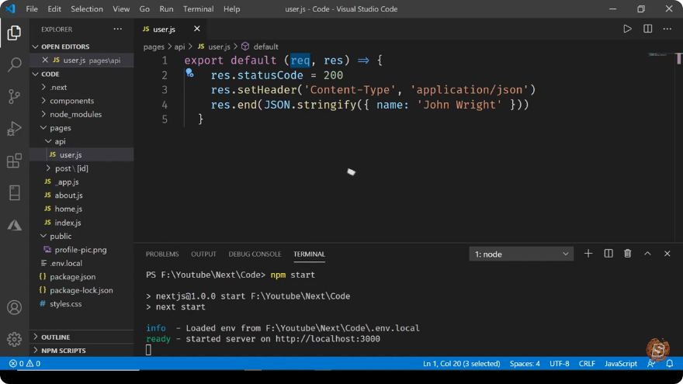
Task: Select the user.js editor tab
Action: click(x=165, y=29)
